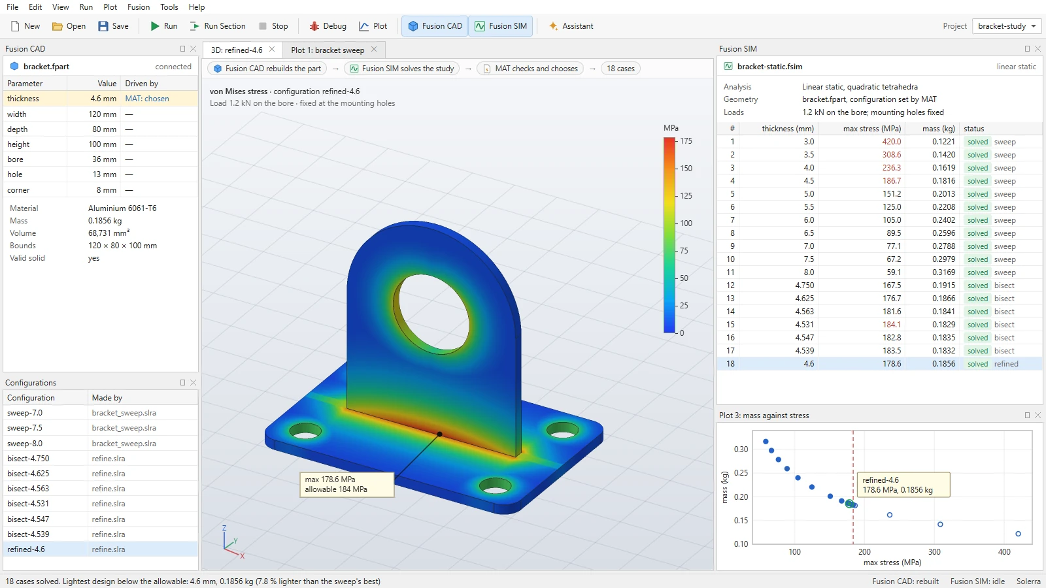1046x588 pixels.
Task: Click the 'MAT checks and chooses' step chip
Action: click(x=530, y=69)
